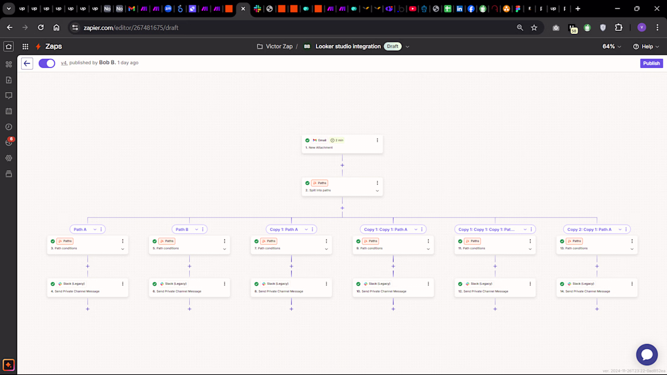
Task: Open the apps grid launcher
Action: (x=25, y=46)
